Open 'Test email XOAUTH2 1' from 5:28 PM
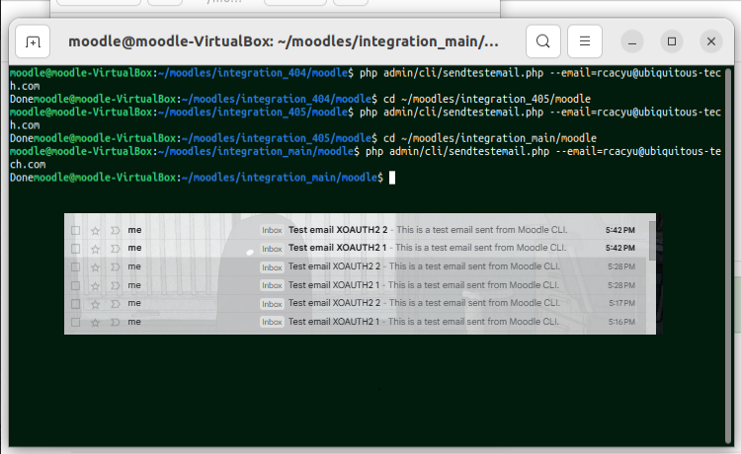Viewport: 741px width, 454px height. 334,285
